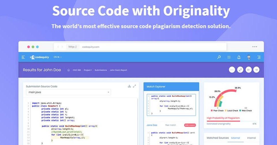The width and height of the screenshot is (277, 145).
Task: Click the Local Check legend swatch
Action: point(226,111)
